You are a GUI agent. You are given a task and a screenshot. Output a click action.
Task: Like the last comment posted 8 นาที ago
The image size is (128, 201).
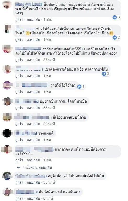(19, 198)
